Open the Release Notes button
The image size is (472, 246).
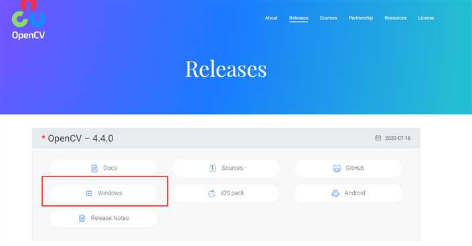pos(104,218)
